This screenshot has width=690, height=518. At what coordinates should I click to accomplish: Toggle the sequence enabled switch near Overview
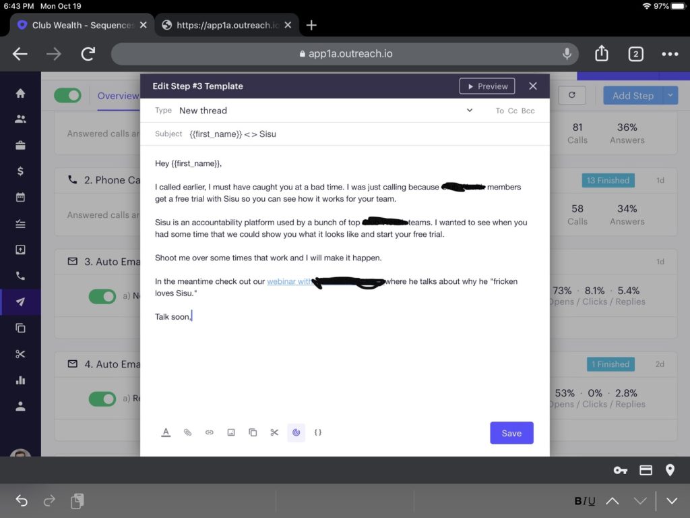tap(68, 96)
